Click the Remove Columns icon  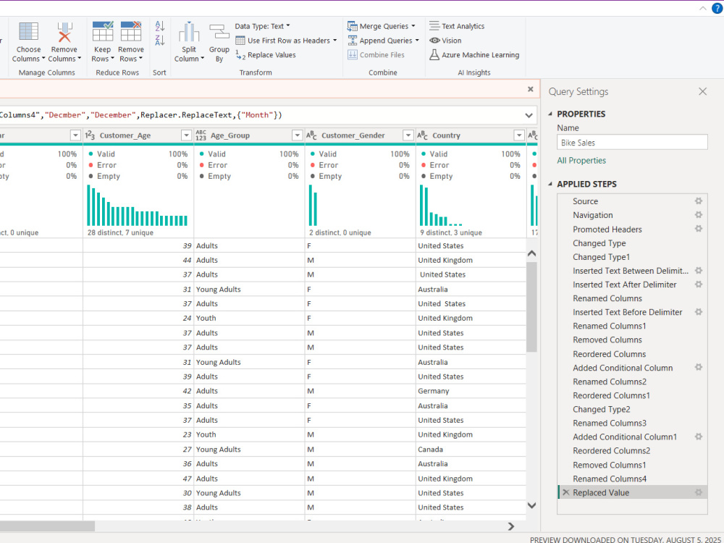(64, 31)
